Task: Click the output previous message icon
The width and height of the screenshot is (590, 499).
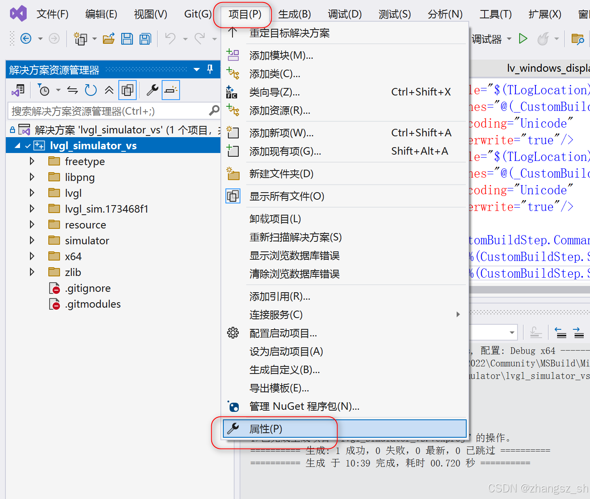Action: click(x=561, y=333)
